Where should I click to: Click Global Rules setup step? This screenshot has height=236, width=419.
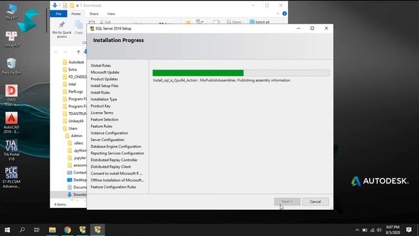coord(101,66)
